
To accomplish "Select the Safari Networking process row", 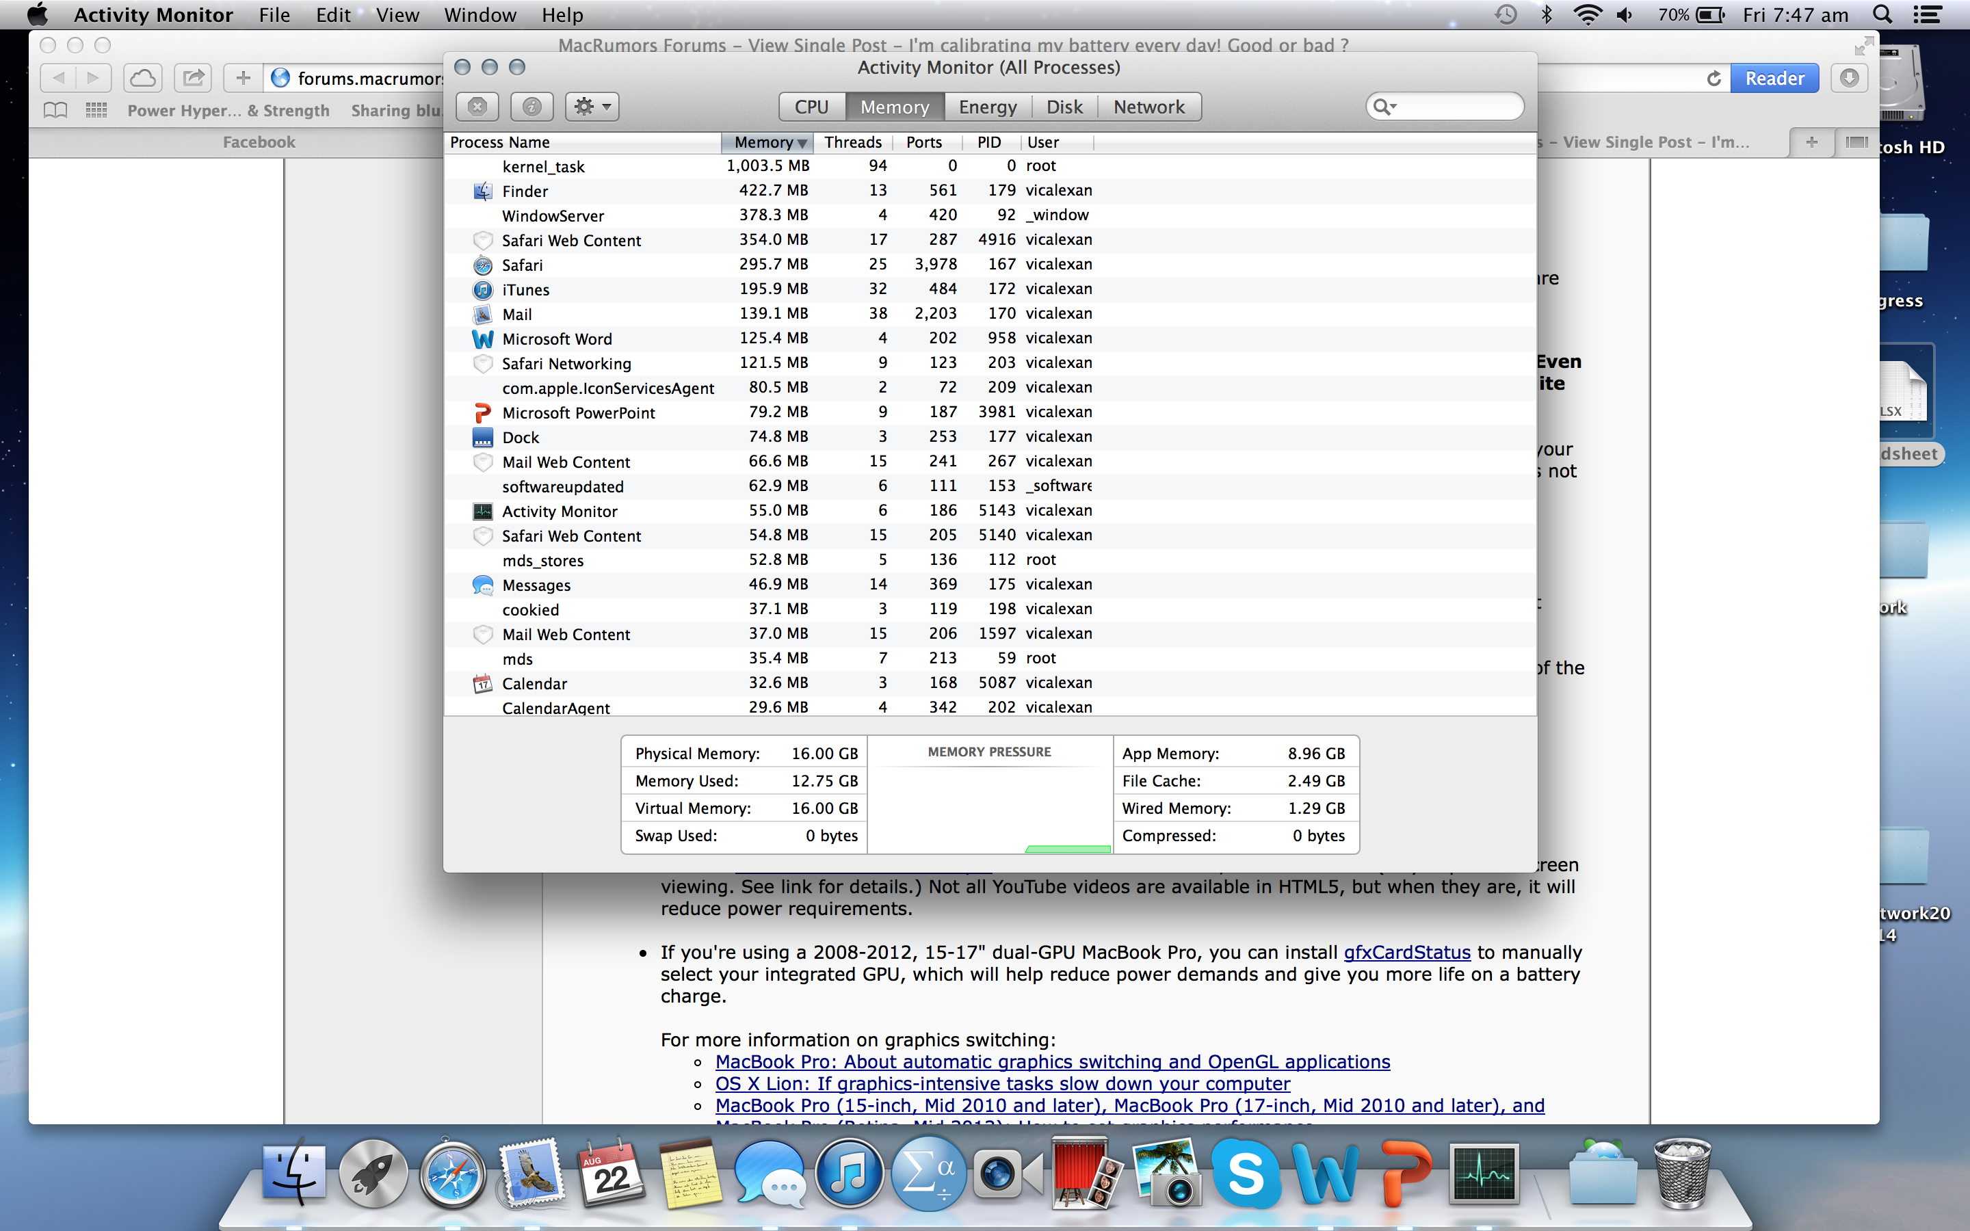I will coord(990,363).
